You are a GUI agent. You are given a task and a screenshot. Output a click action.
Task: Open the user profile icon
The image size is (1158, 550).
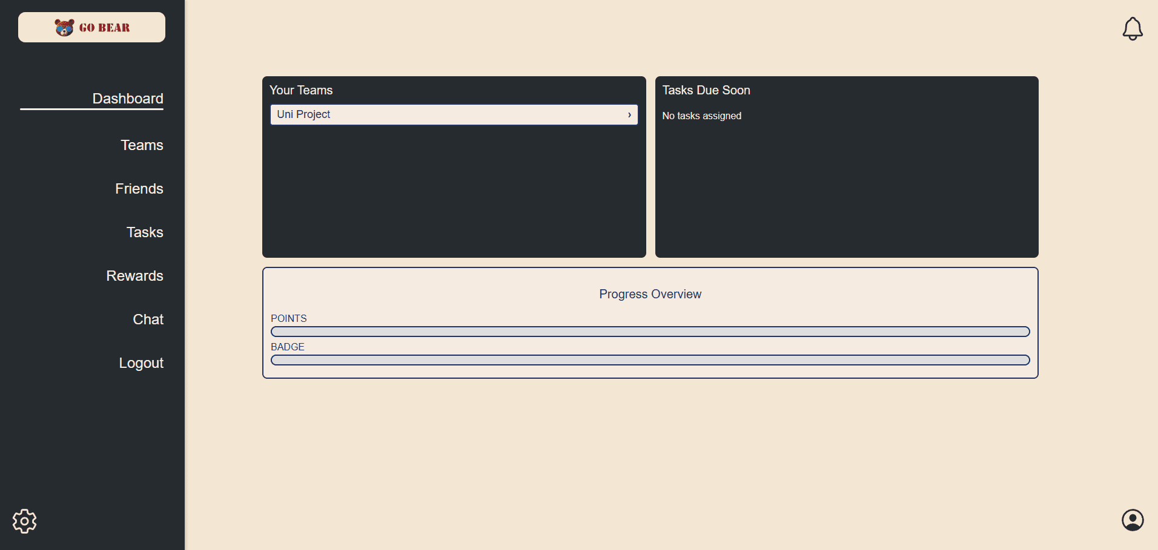(x=1132, y=520)
